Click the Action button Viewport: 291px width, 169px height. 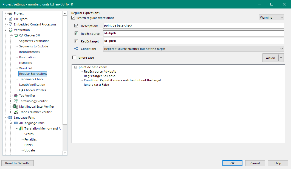point(271,58)
